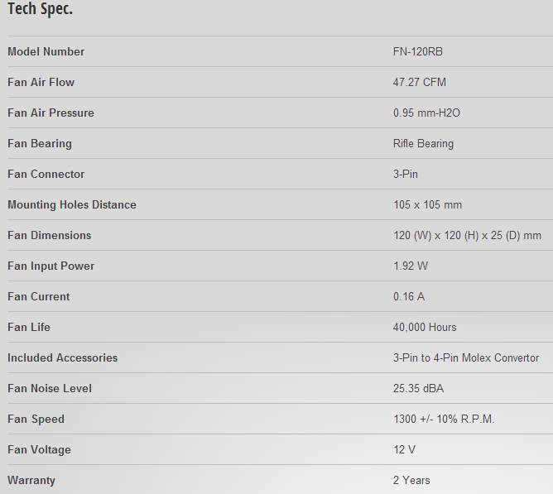Screen dimensions: 553x494
Task: Select the 3-Pin connector value
Action: 405,175
